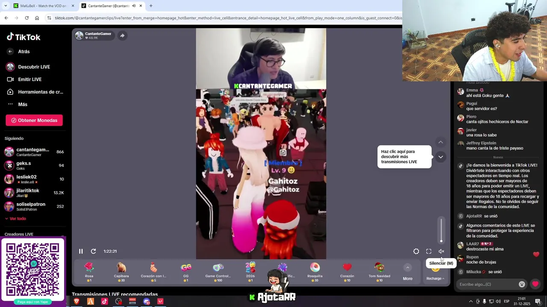This screenshot has height=307, width=547.
Task: Show hidden system tray icons
Action: (471, 301)
